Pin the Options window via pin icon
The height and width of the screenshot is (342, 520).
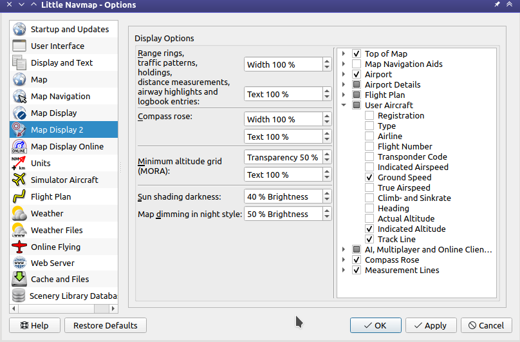click(497, 5)
